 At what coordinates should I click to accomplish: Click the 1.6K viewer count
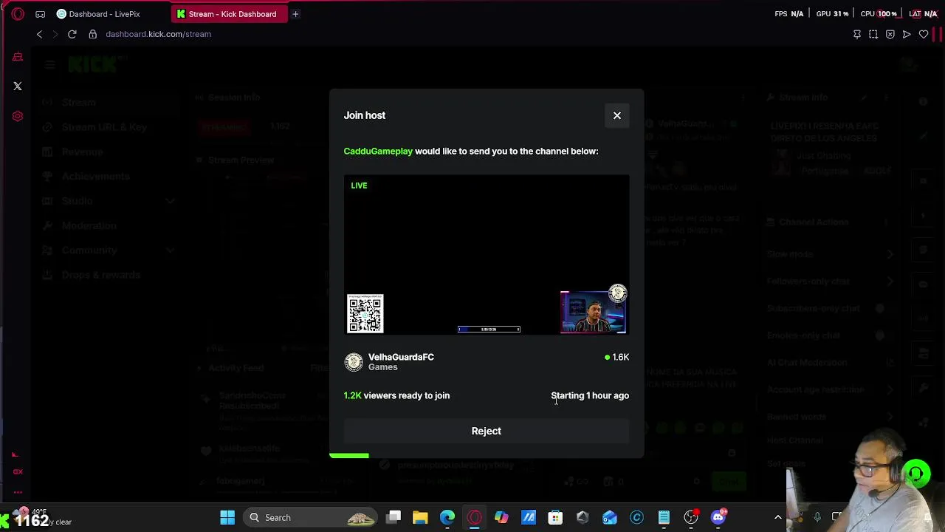click(616, 357)
